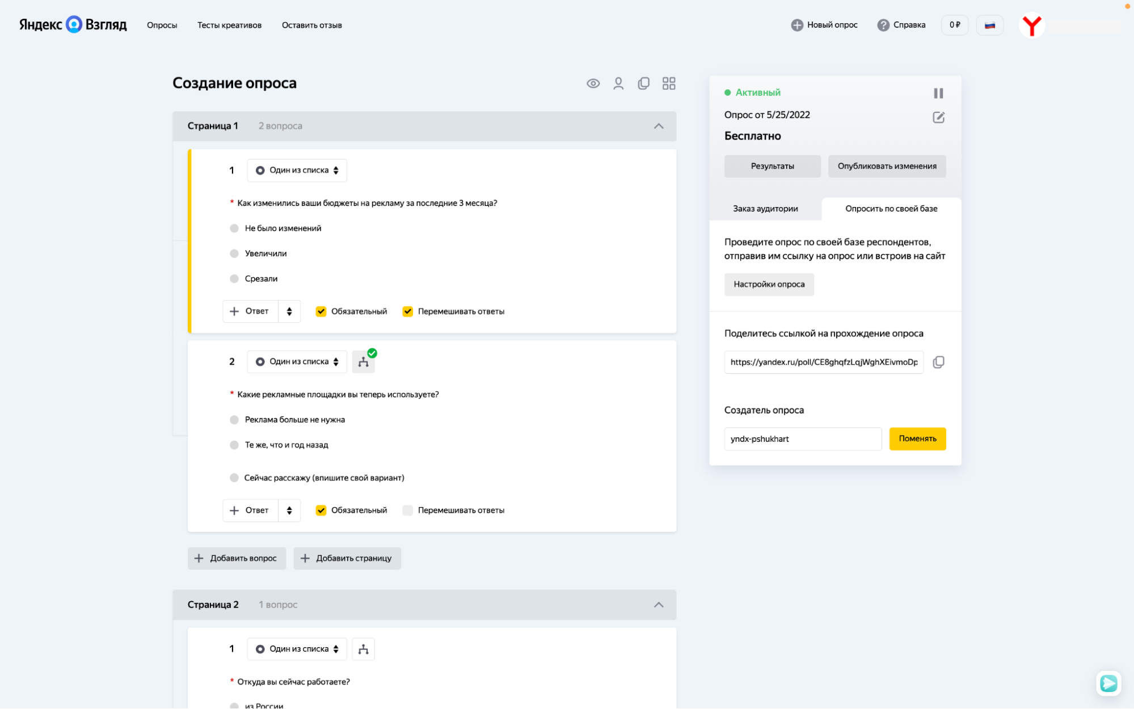Enable Перемешивать ответы on question 2

(408, 510)
